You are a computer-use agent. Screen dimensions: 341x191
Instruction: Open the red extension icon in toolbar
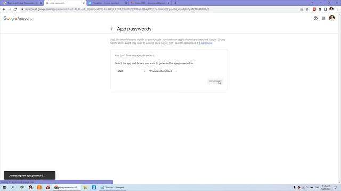314,10
